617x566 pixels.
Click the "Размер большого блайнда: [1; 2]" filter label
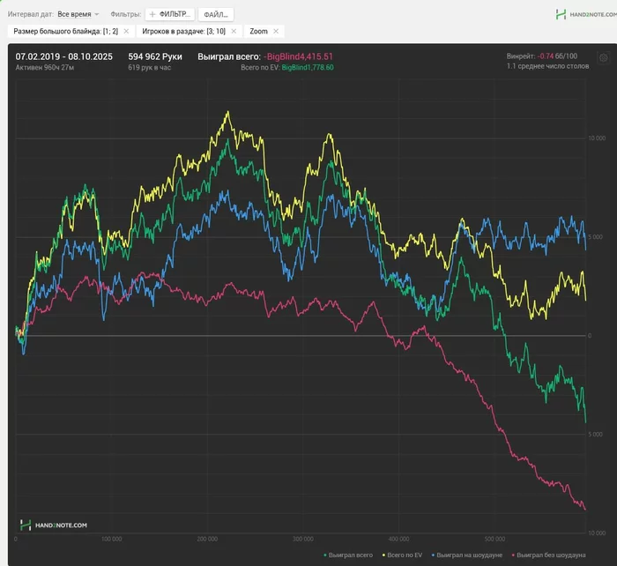click(66, 31)
